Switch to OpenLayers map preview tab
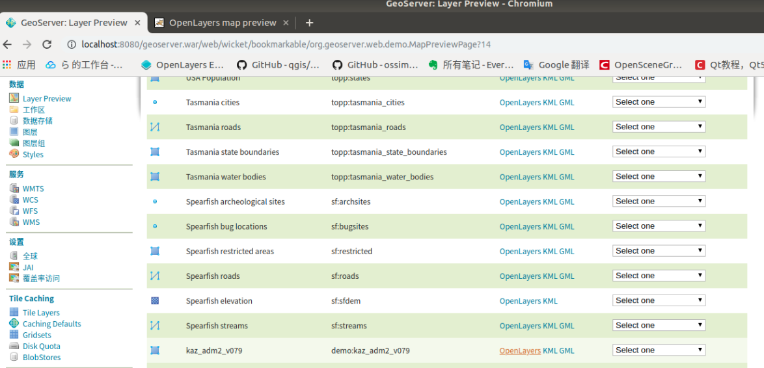This screenshot has height=368, width=764. (222, 23)
